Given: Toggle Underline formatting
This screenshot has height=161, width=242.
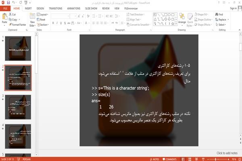Looking at the screenshot, I should (x=61, y=23).
